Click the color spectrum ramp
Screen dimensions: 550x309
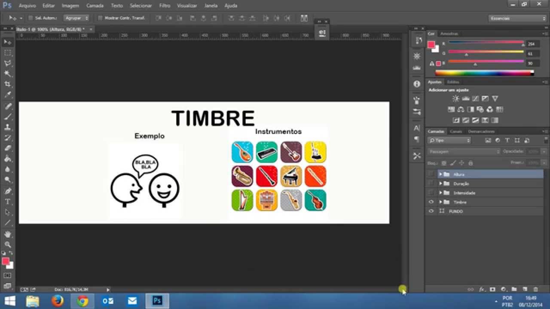pyautogui.click(x=484, y=73)
